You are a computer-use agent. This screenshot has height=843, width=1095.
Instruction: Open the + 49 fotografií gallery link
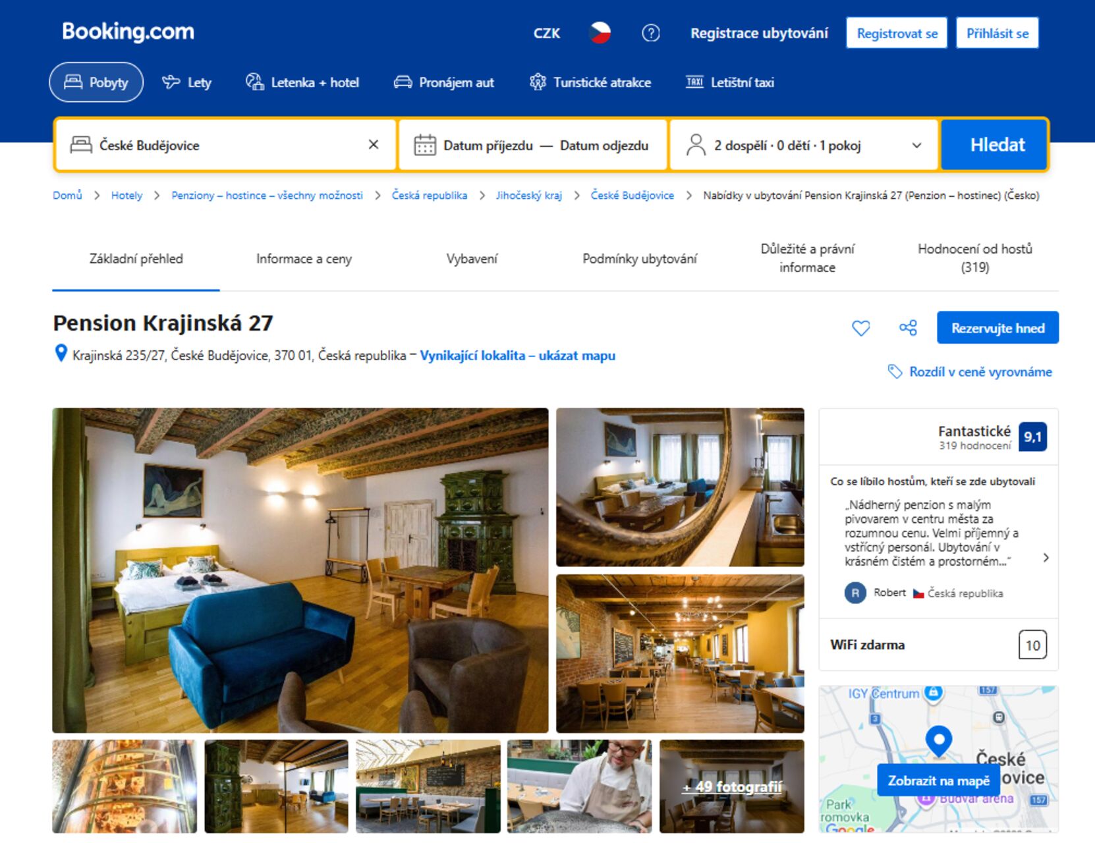(731, 786)
